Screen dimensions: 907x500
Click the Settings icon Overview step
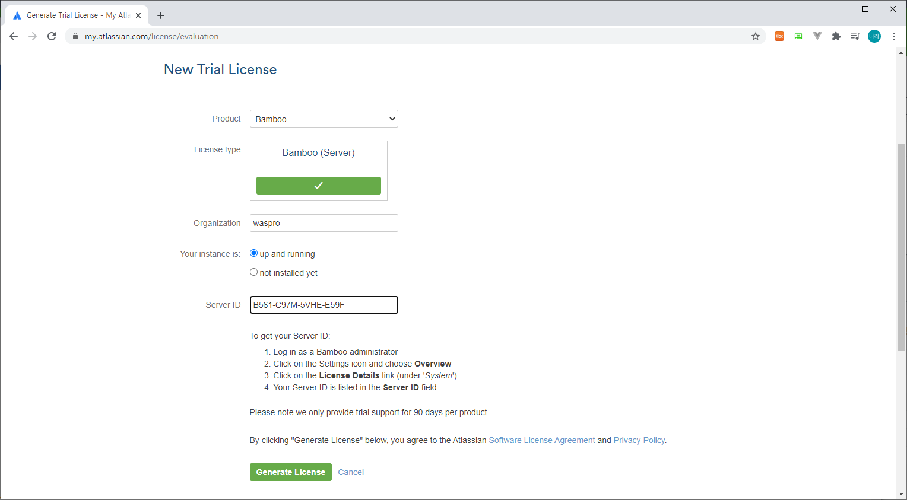(362, 364)
